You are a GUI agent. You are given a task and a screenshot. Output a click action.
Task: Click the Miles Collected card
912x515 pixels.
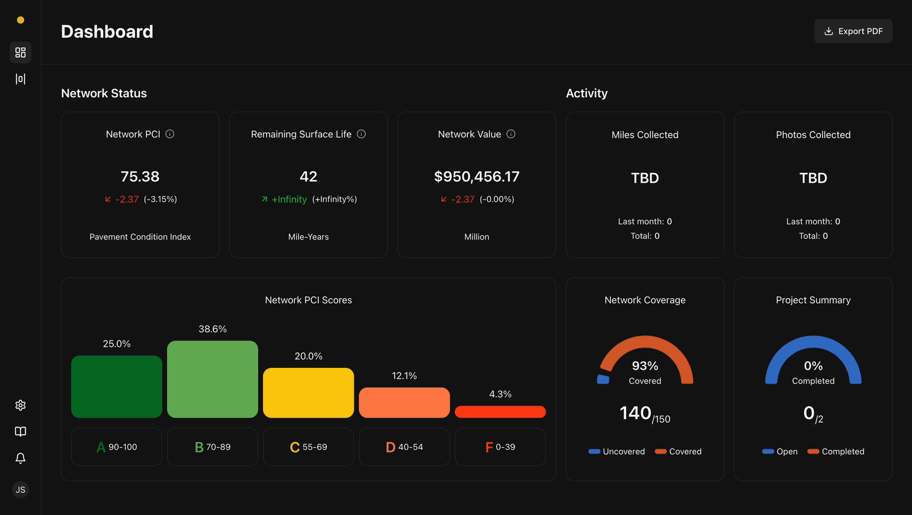click(645, 185)
